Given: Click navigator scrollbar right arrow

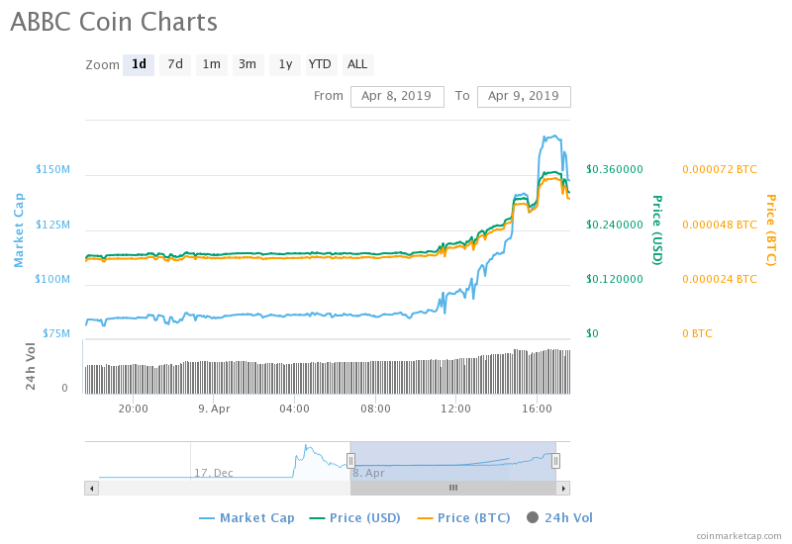Looking at the screenshot, I should pos(563,488).
